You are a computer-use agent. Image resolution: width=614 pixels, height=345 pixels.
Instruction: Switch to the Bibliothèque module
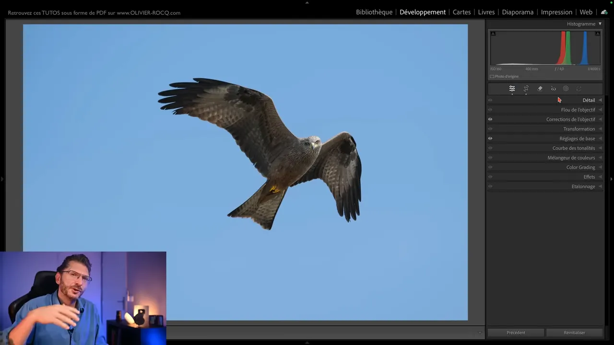[x=374, y=12]
